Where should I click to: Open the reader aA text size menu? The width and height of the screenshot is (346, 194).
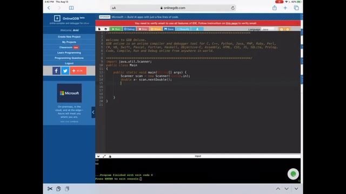pyautogui.click(x=114, y=8)
